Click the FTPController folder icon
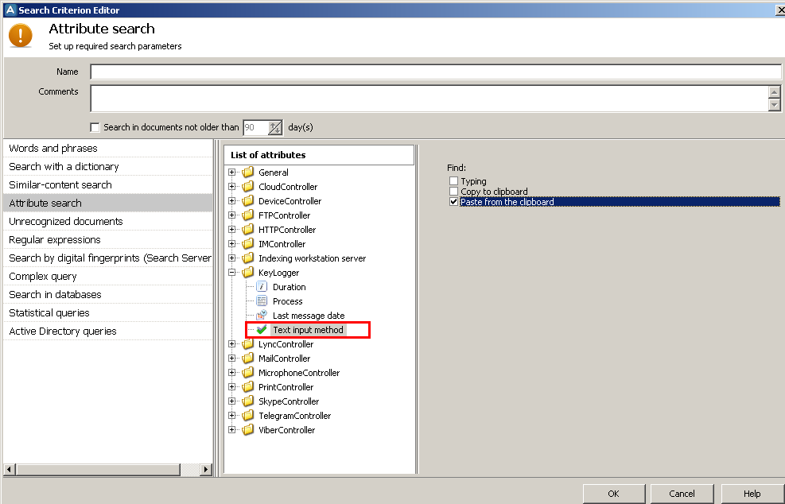Viewport: 785px width, 504px height. (x=248, y=215)
